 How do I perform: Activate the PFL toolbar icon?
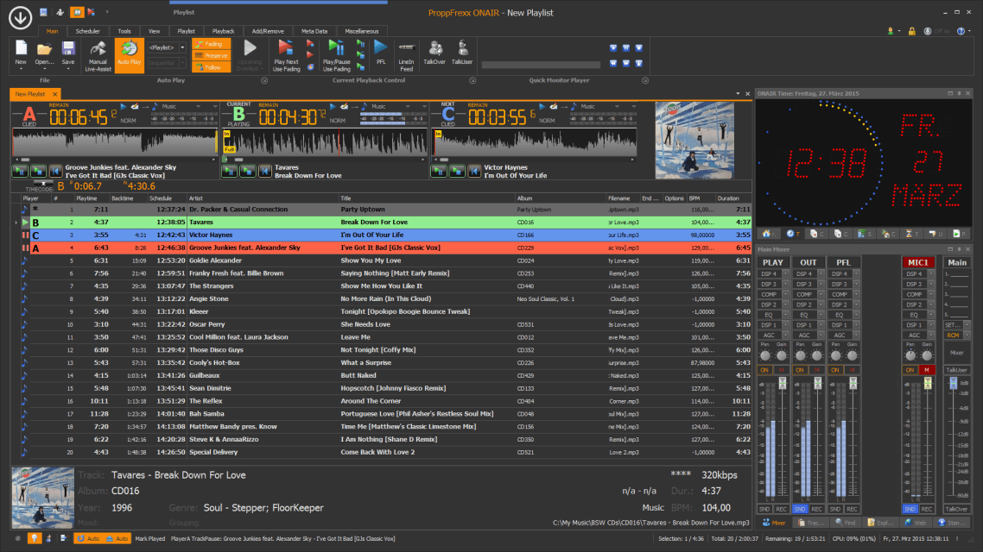coord(381,52)
